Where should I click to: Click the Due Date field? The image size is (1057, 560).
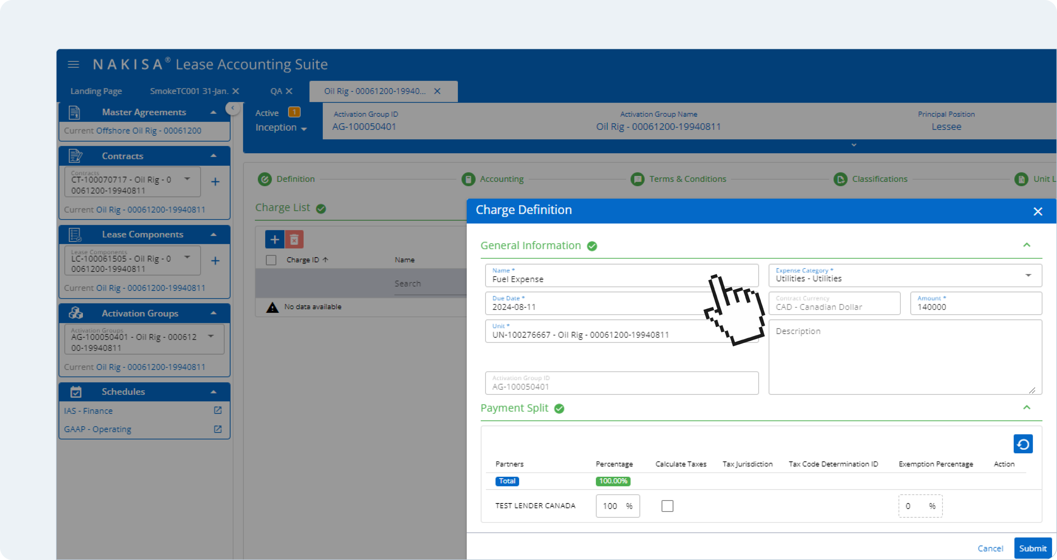point(622,303)
